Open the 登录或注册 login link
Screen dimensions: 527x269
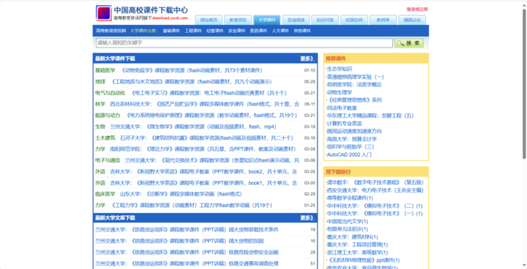click(417, 10)
